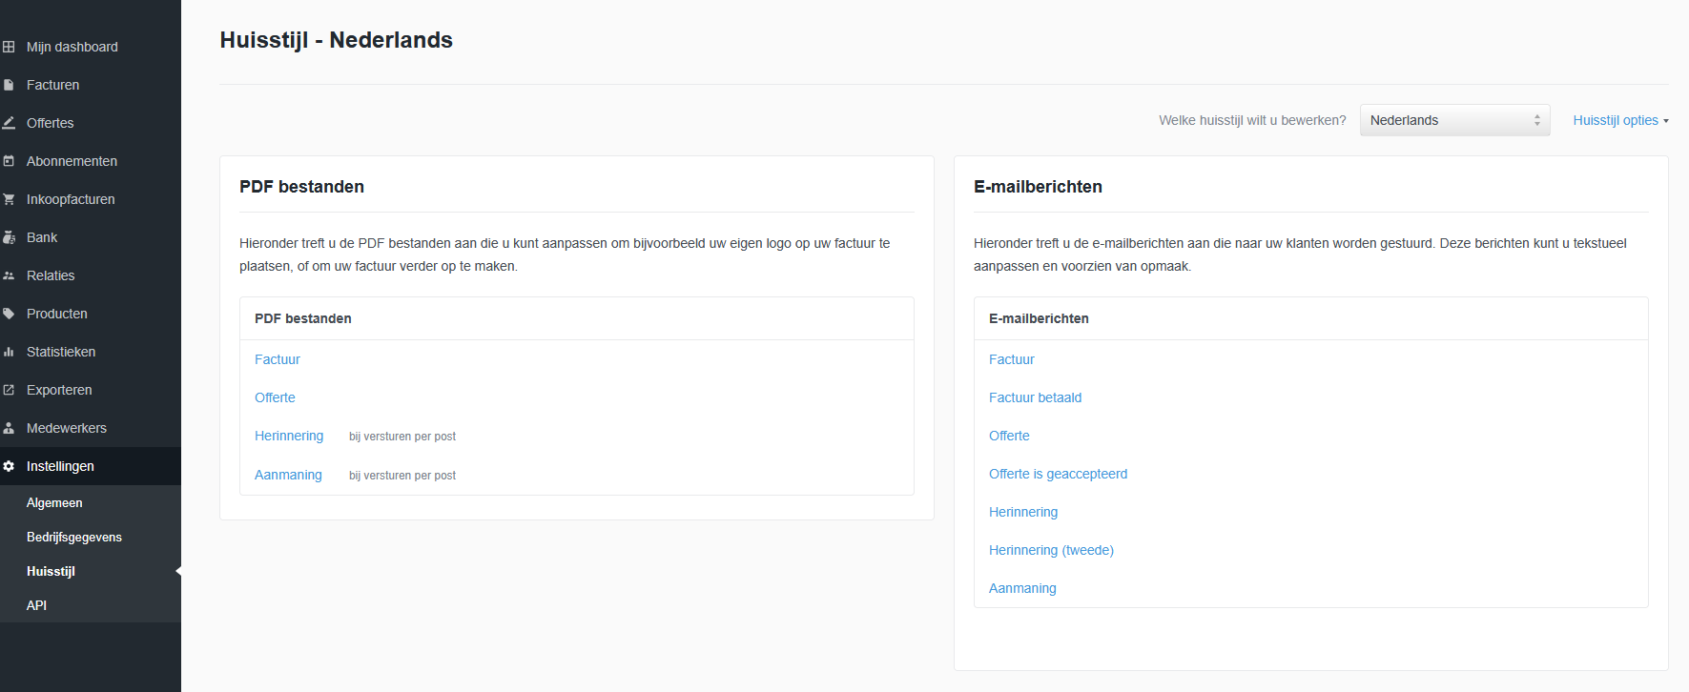
Task: Click the Instellingen gear icon
Action: pyautogui.click(x=9, y=466)
